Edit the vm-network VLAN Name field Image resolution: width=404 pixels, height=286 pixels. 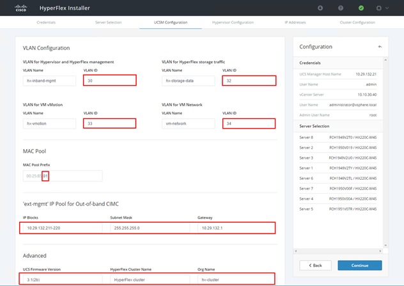[x=189, y=123]
